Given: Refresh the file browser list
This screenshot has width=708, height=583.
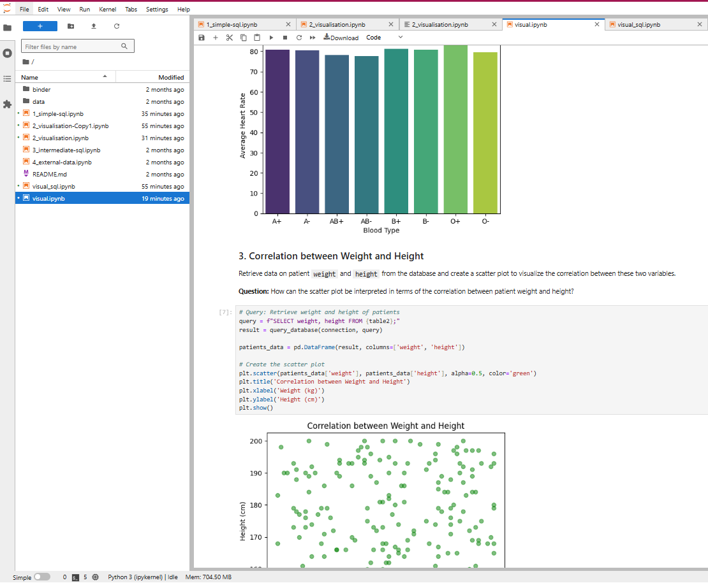Looking at the screenshot, I should pos(117,26).
